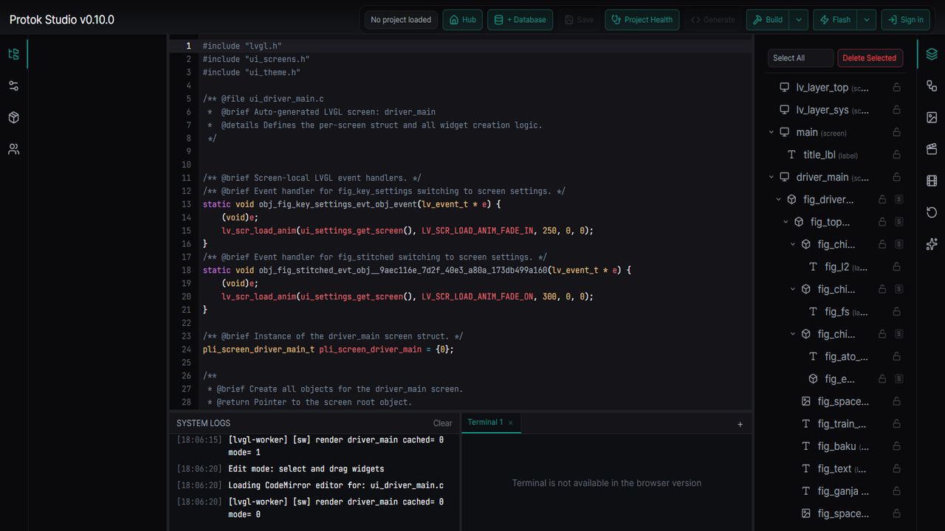Image resolution: width=945 pixels, height=531 pixels.
Task: Toggle lock on fig_l2 label
Action: (897, 267)
